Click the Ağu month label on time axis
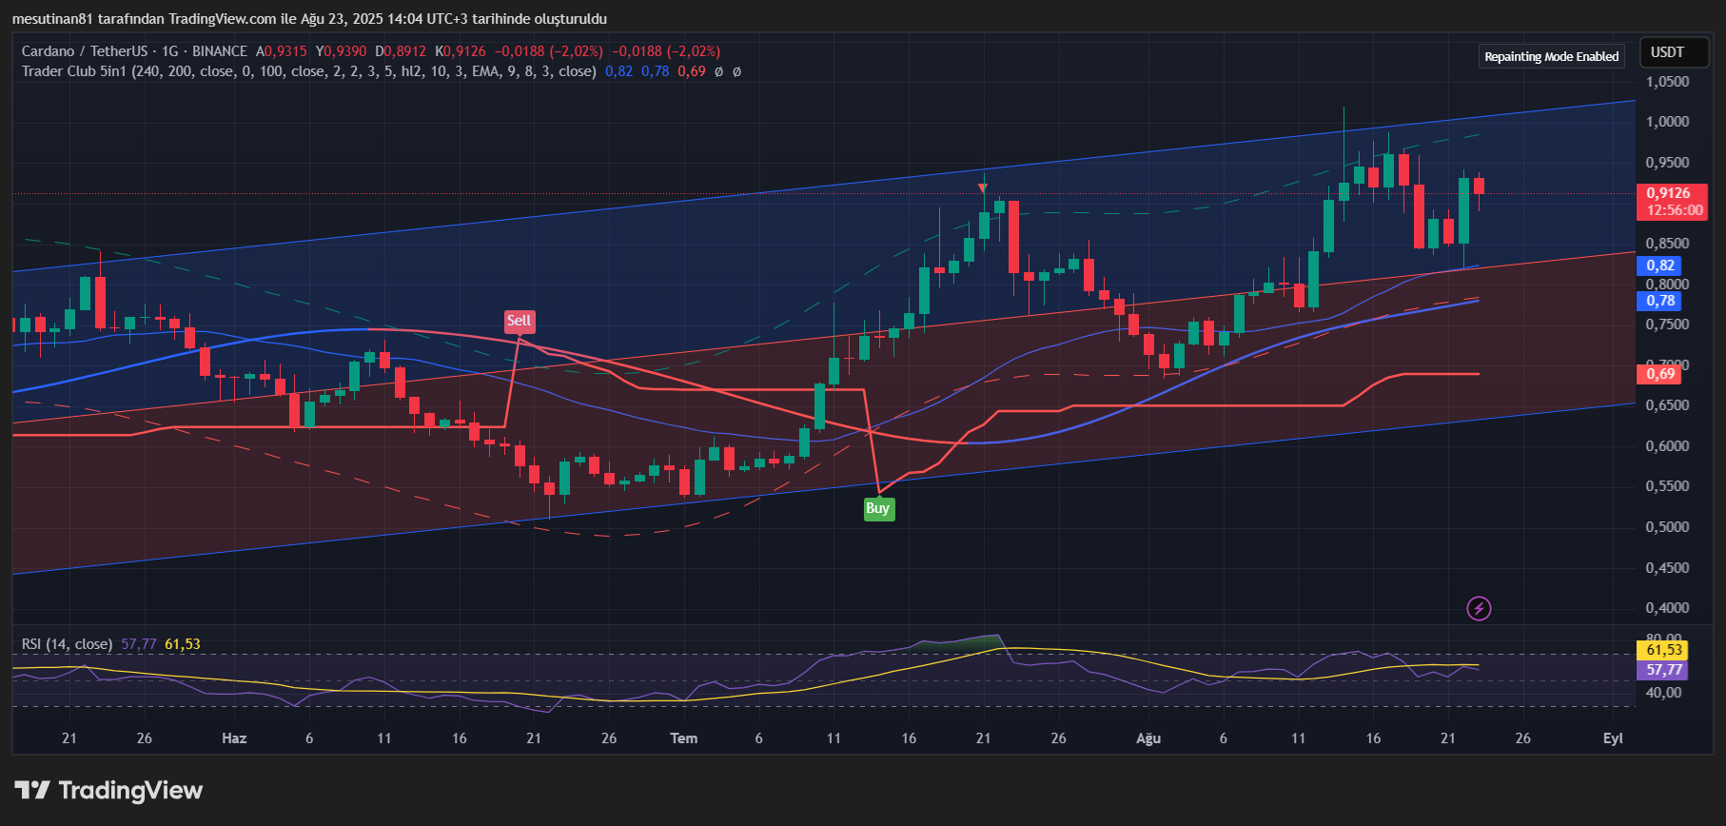1726x826 pixels. pos(1148,738)
